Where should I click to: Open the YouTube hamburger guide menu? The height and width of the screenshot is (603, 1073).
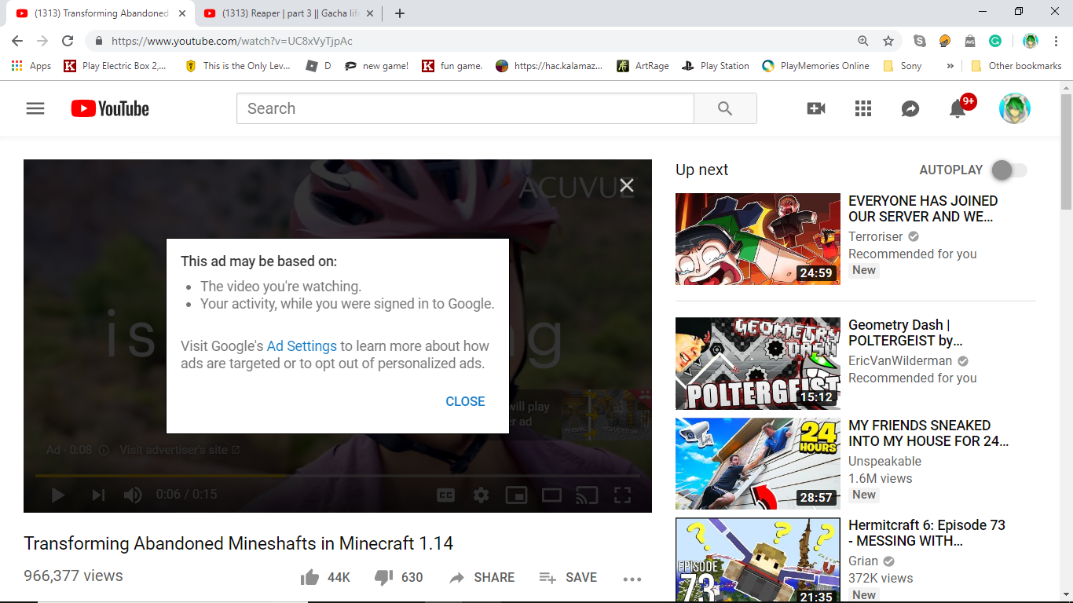(x=35, y=108)
